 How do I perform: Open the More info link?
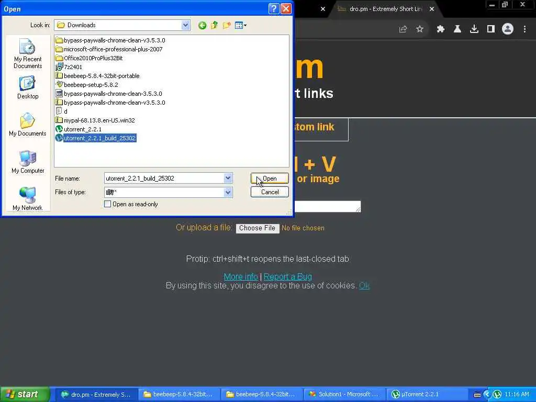(x=241, y=276)
